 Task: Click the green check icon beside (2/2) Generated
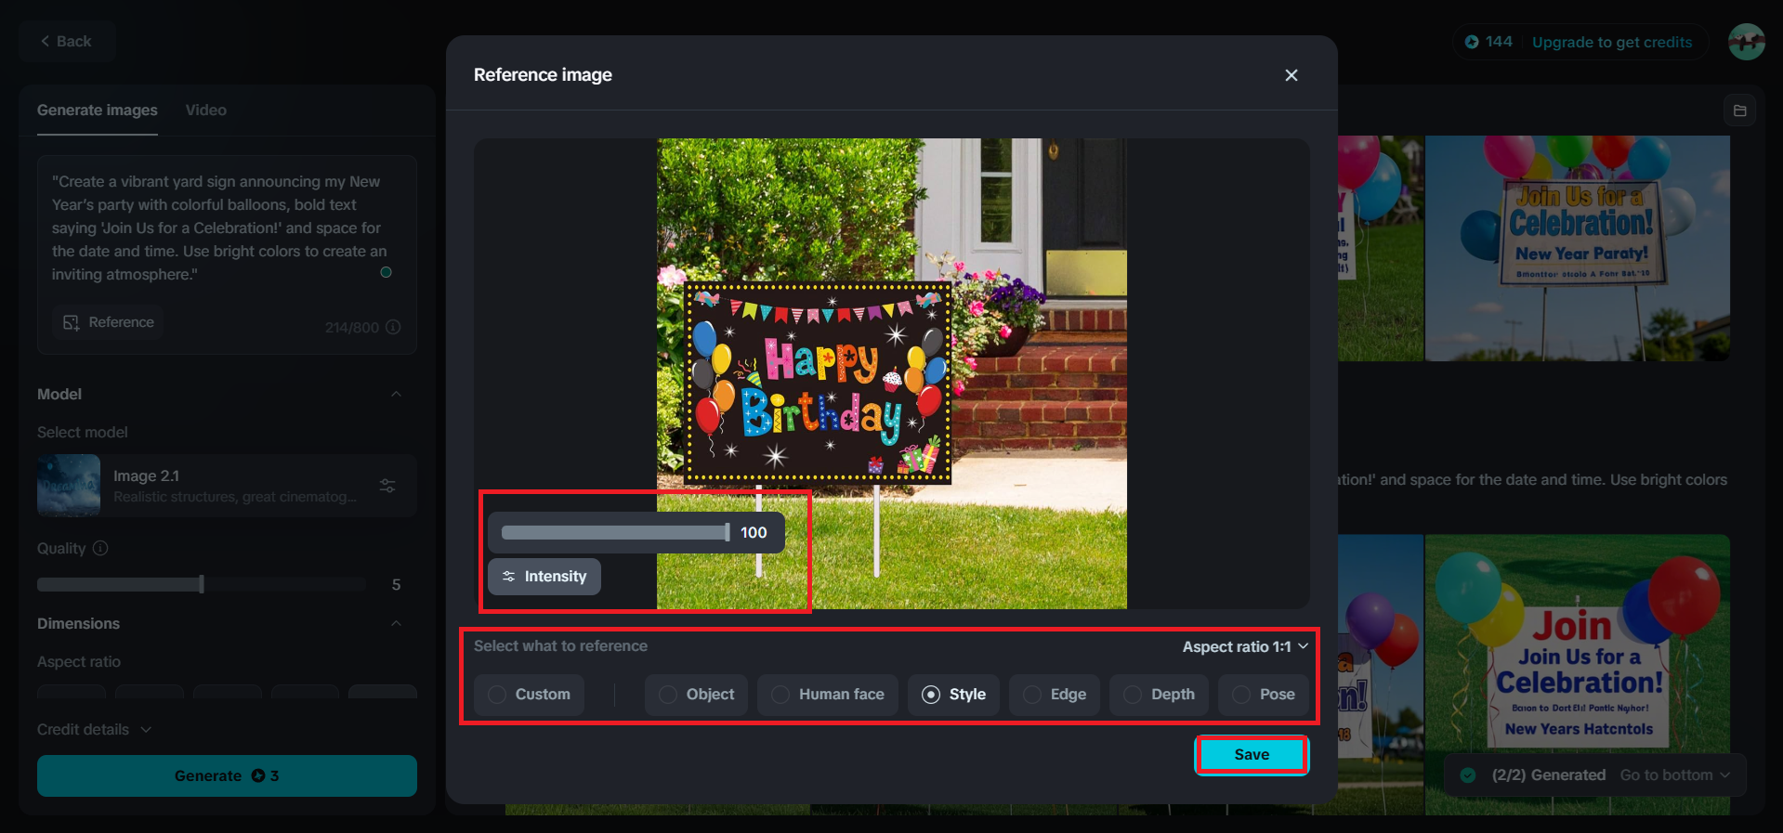pos(1468,775)
